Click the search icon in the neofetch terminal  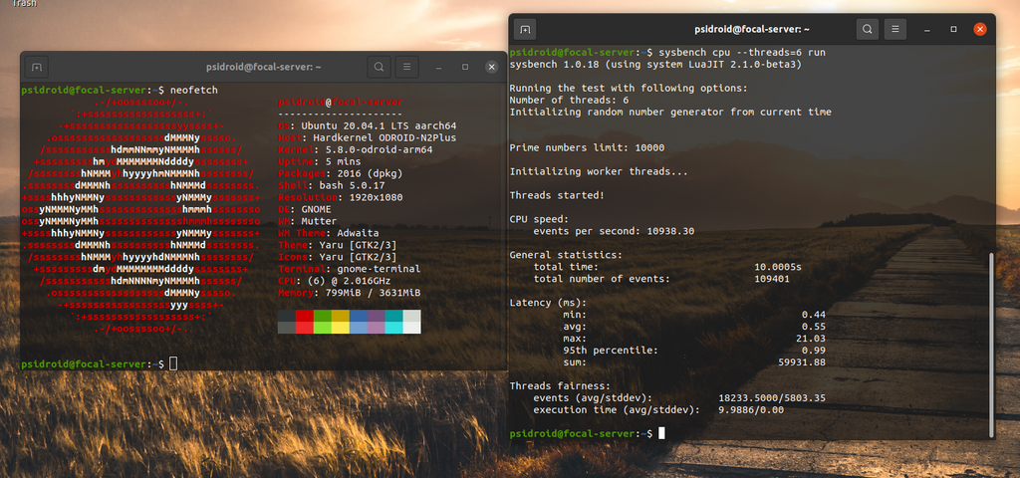(379, 68)
